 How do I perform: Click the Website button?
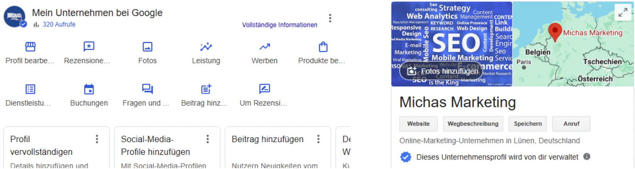coord(419,124)
